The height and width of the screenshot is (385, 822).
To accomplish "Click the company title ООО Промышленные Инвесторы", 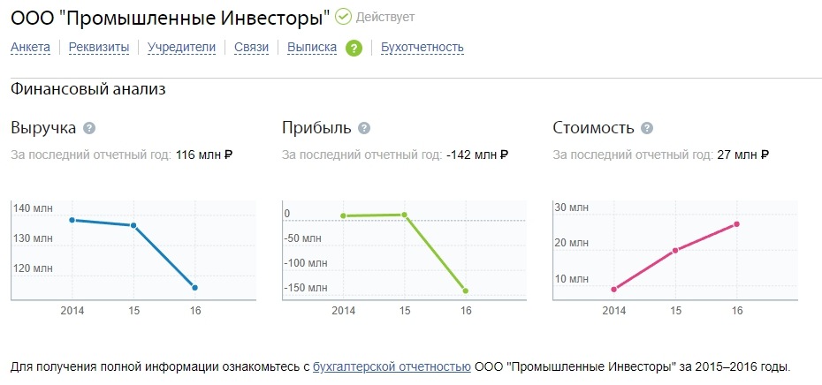I will coord(171,18).
